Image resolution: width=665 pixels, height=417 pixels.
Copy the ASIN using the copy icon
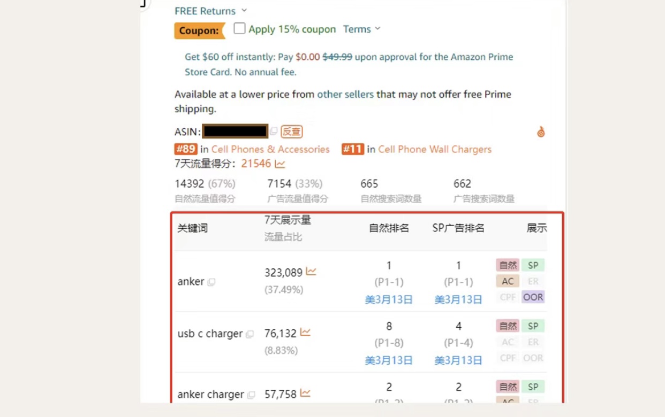tap(274, 131)
